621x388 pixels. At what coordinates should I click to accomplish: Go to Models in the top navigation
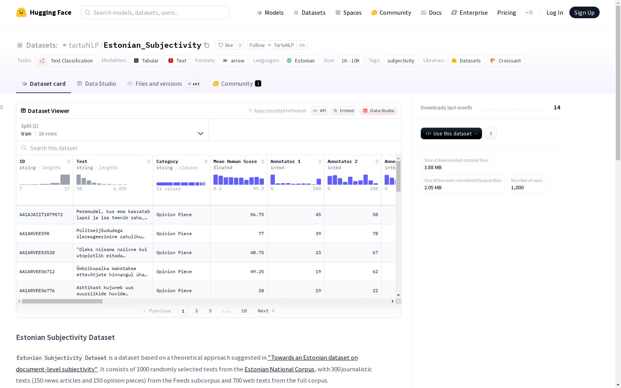pyautogui.click(x=270, y=12)
